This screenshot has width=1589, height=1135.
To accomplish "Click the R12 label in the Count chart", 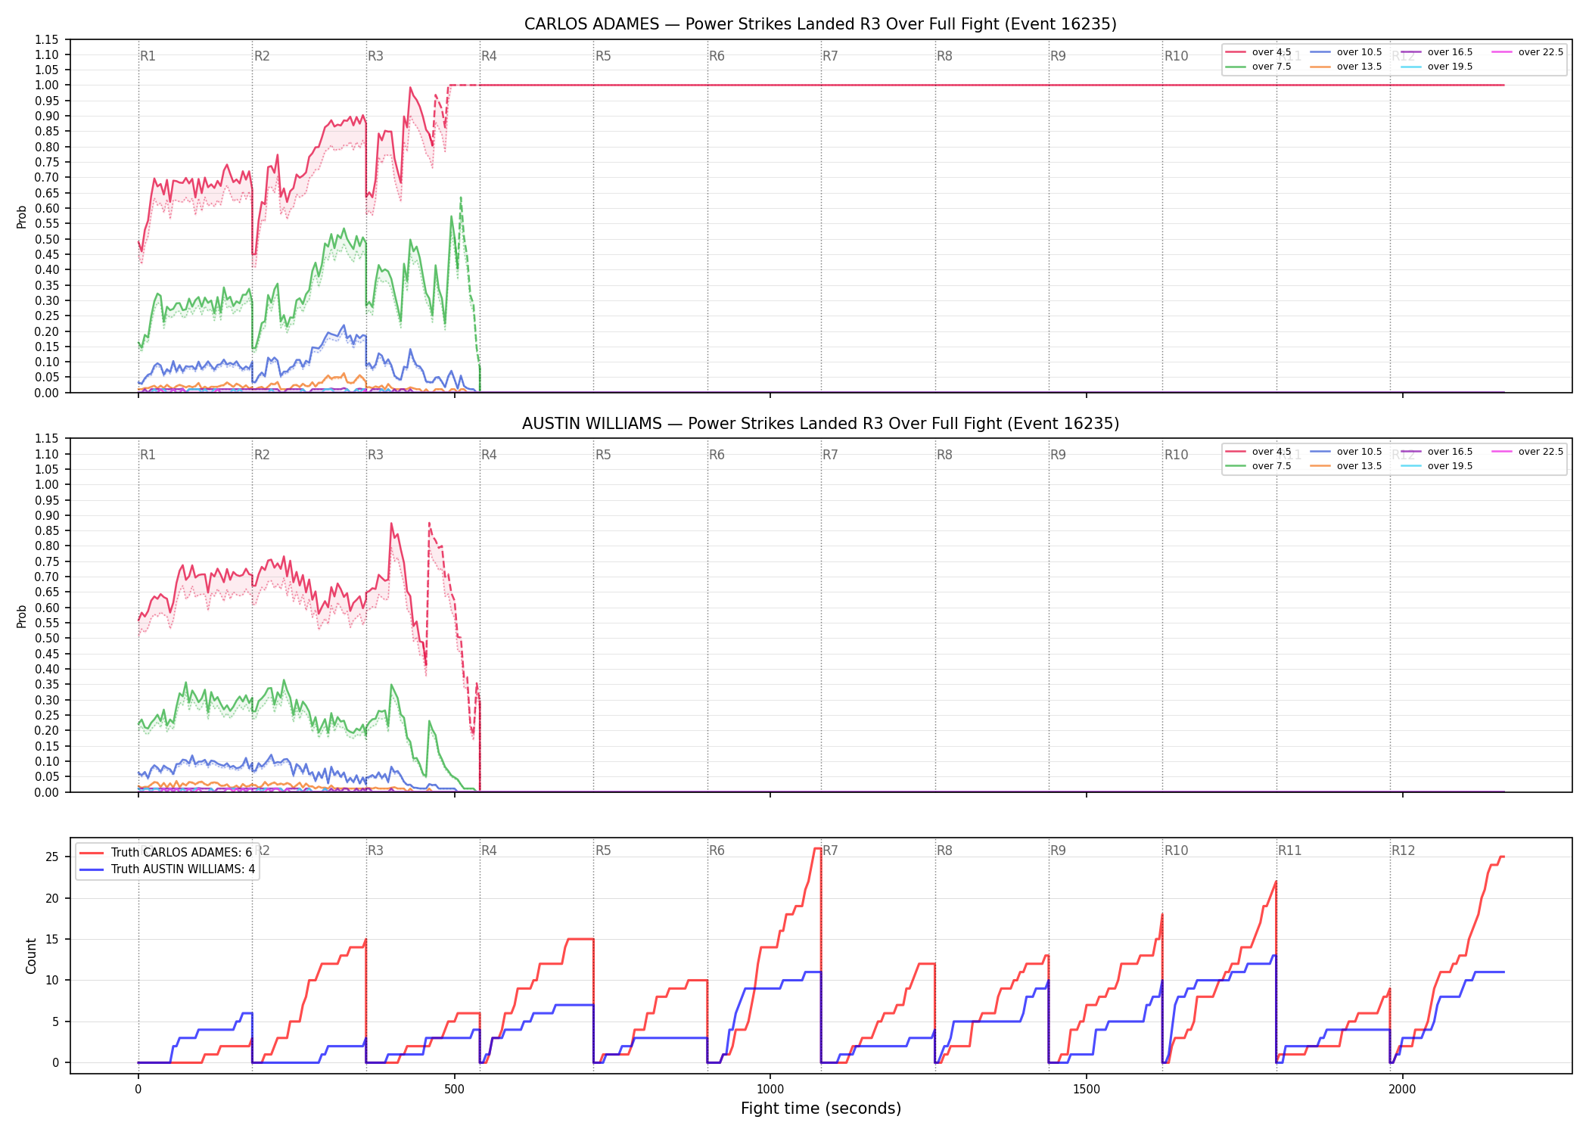I will tap(1404, 850).
